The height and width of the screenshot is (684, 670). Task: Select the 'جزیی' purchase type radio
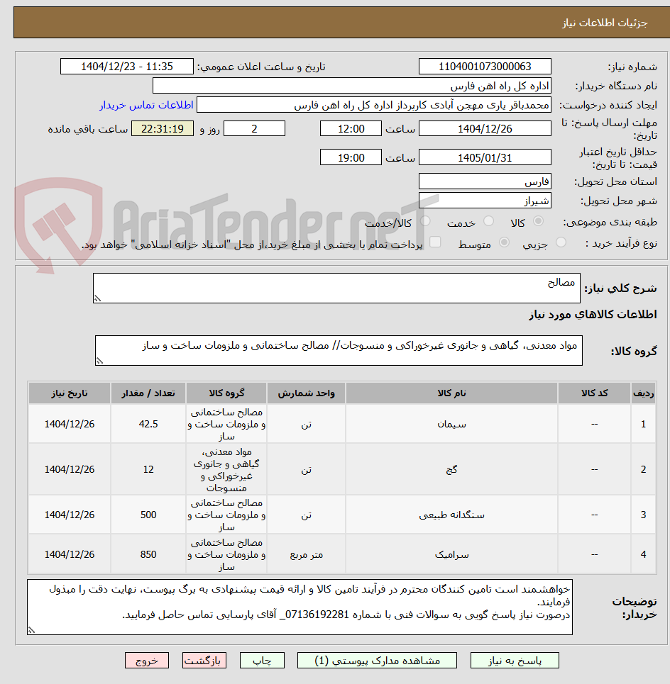pos(561,242)
